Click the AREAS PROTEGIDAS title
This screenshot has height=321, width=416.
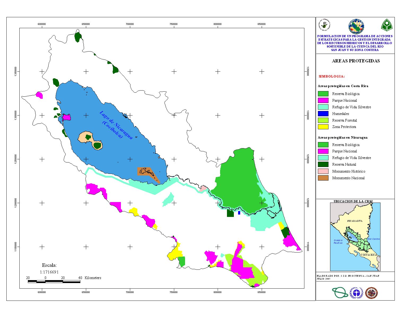click(x=356, y=61)
